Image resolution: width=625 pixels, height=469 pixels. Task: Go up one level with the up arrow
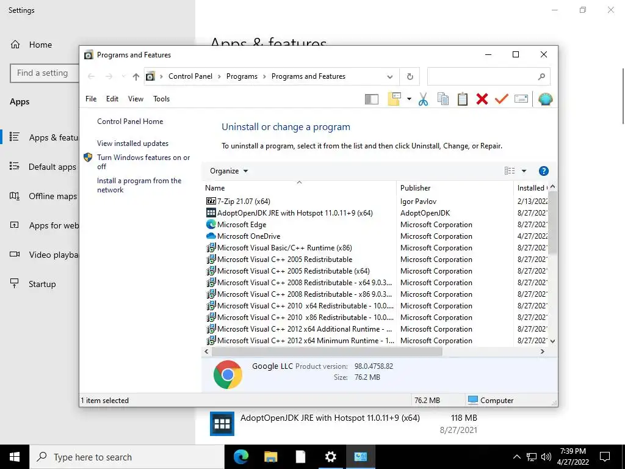click(136, 76)
